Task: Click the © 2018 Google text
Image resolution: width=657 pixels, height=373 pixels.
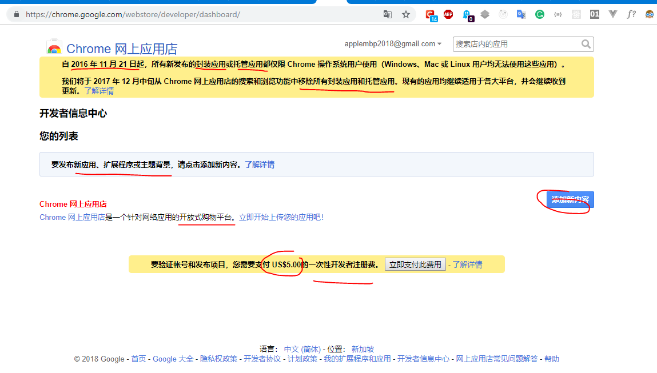Action: pos(99,359)
